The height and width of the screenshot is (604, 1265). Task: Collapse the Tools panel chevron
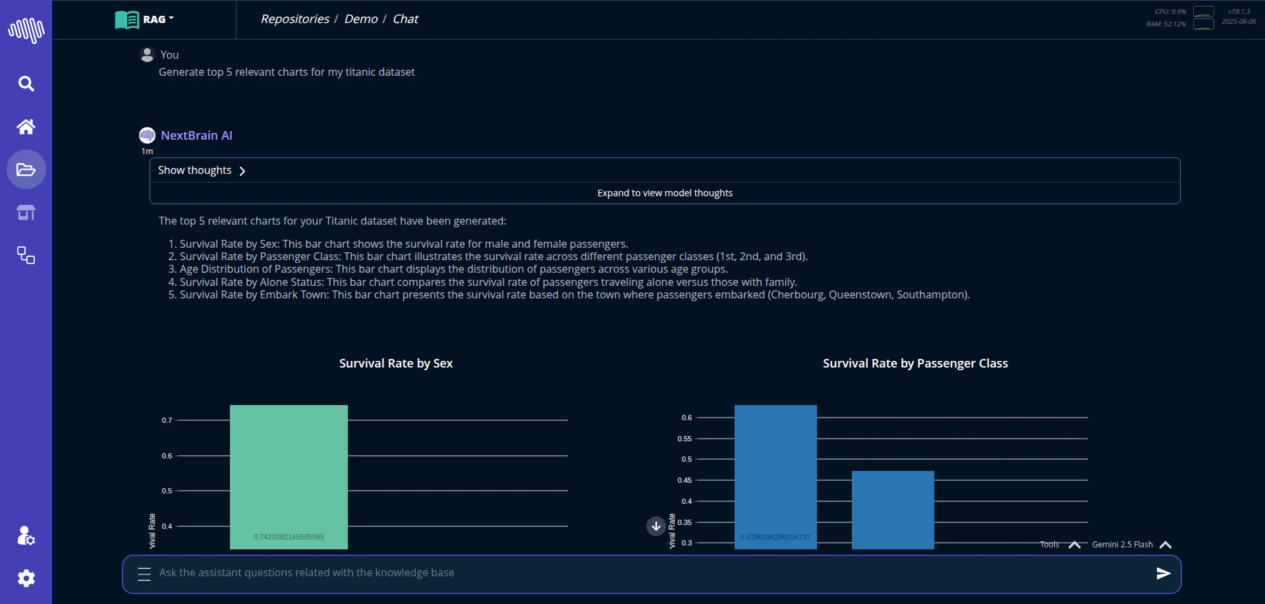tap(1074, 545)
